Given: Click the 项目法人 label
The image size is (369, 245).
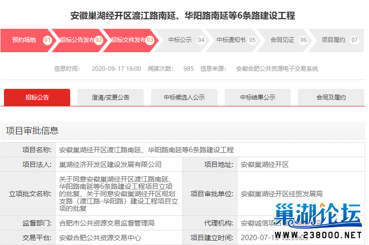Looking at the screenshot, I should click(x=37, y=164).
